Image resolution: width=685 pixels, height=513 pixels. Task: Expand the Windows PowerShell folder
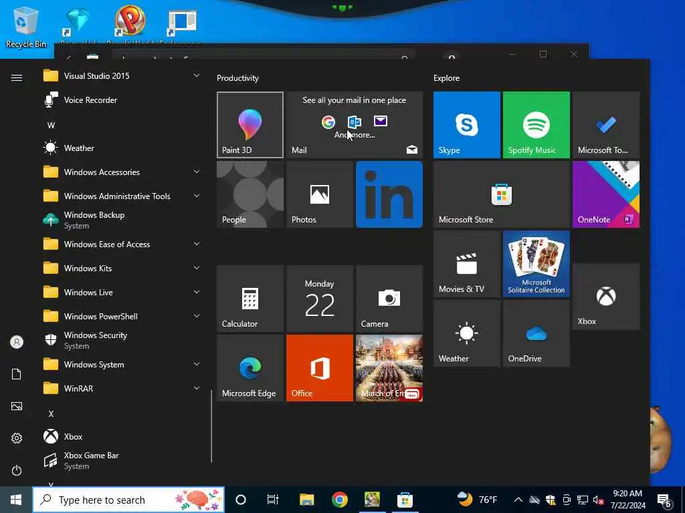[x=122, y=316]
